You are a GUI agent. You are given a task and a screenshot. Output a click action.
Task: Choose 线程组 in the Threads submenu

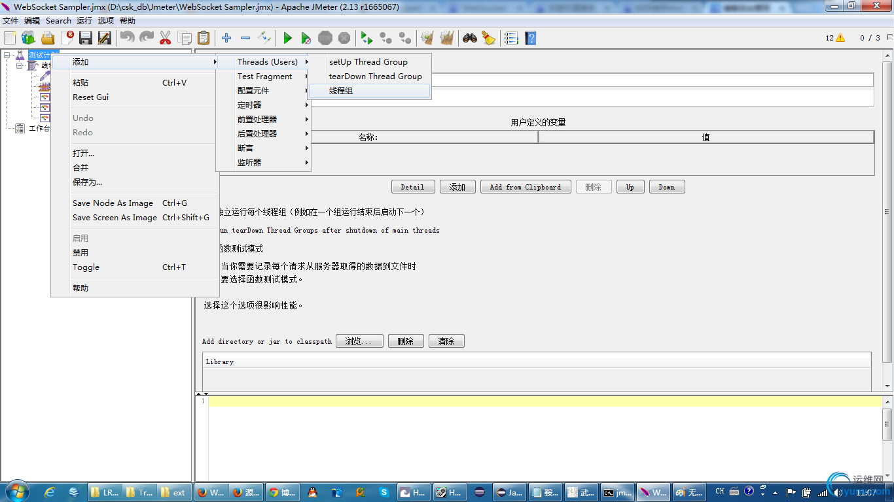(x=369, y=91)
